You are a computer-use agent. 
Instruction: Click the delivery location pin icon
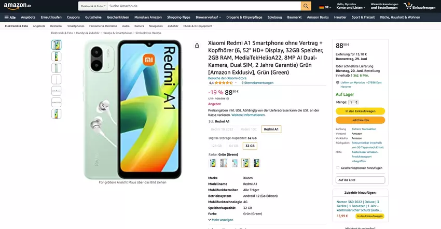coord(338,82)
